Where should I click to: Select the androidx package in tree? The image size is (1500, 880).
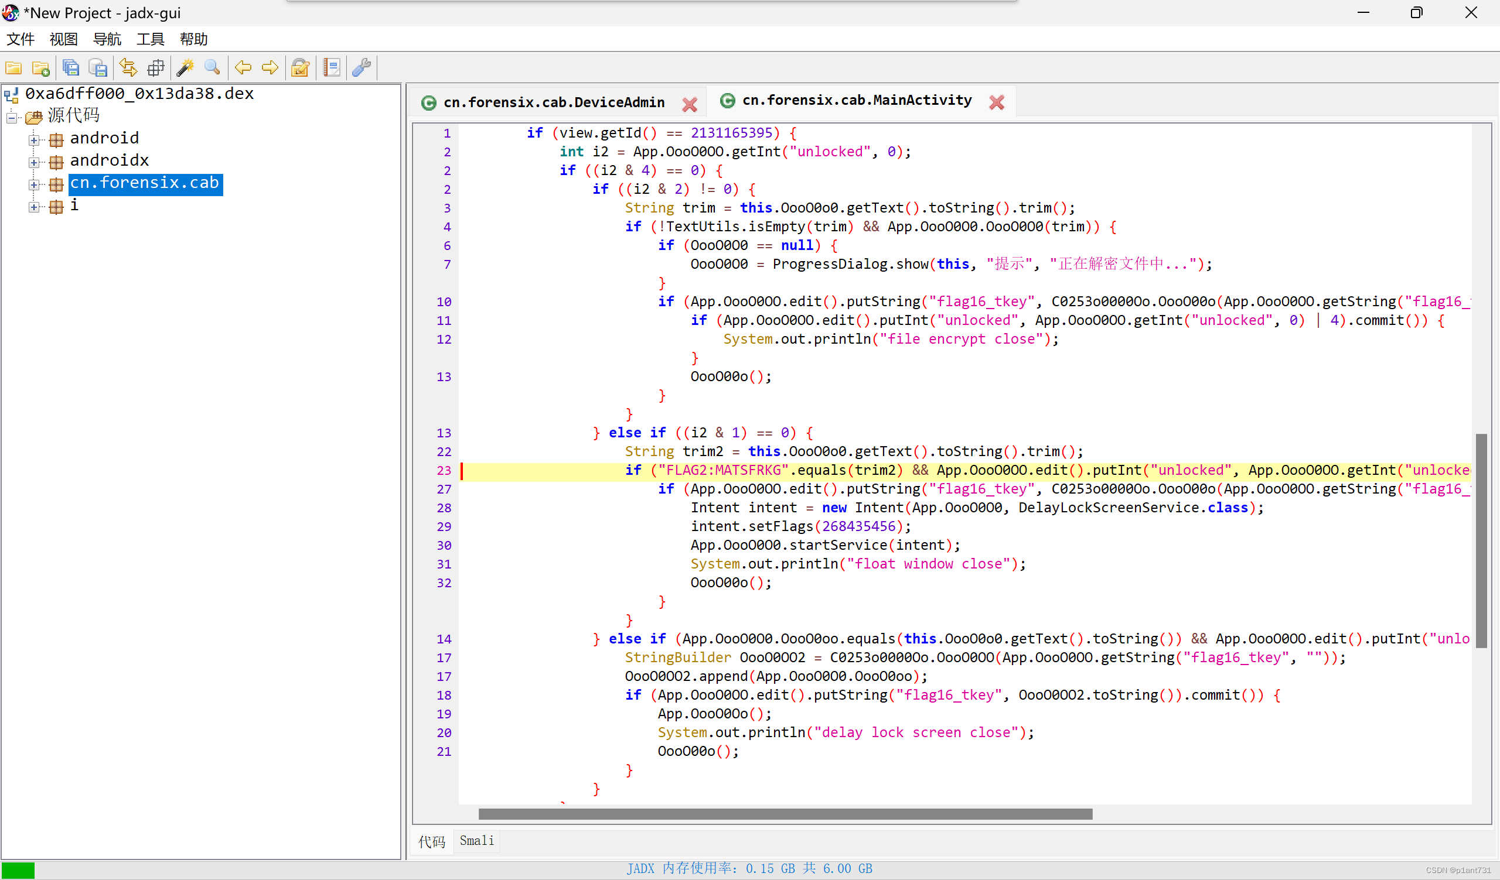pyautogui.click(x=109, y=160)
